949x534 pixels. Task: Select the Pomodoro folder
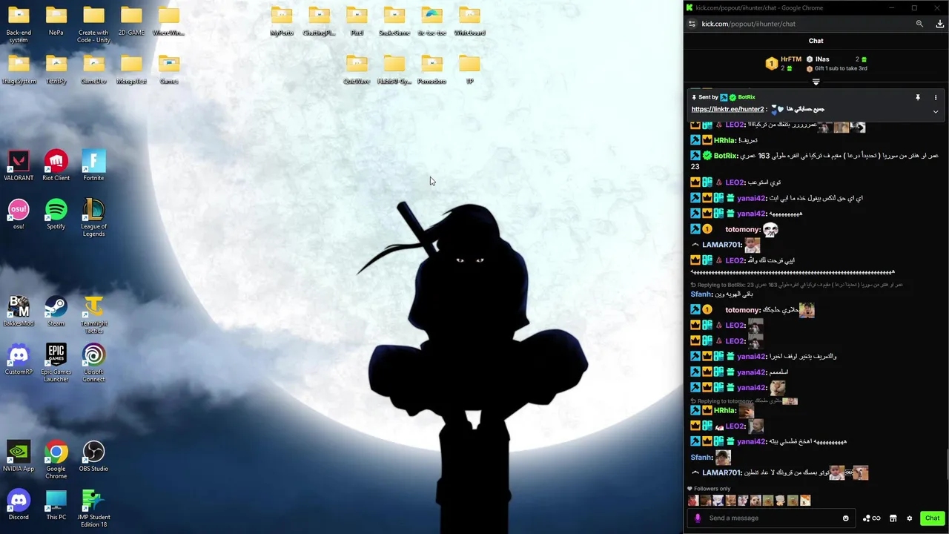click(432, 69)
